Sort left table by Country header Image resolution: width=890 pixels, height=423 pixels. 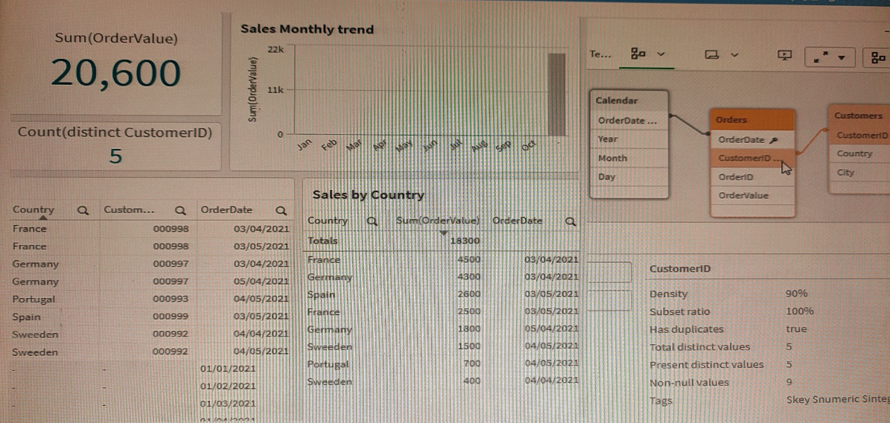click(x=34, y=211)
